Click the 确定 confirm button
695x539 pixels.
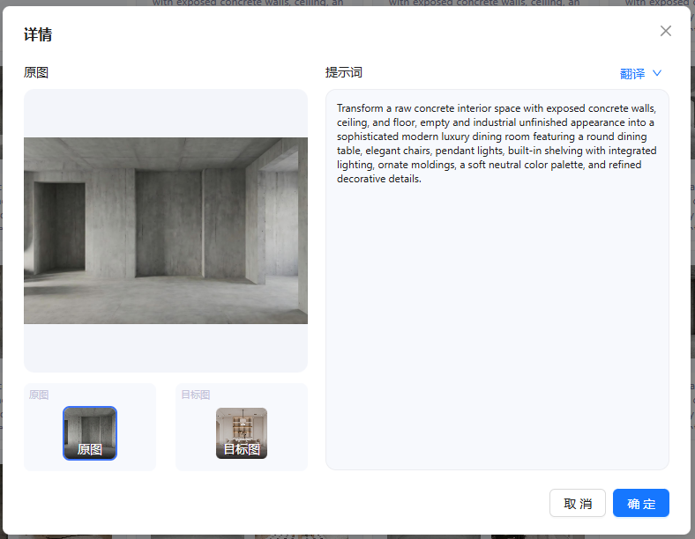(x=641, y=503)
